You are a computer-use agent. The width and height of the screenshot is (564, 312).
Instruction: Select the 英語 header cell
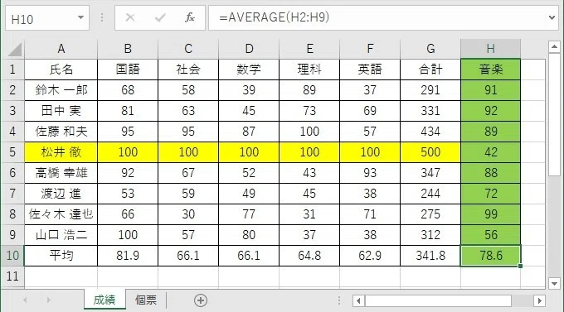click(370, 70)
